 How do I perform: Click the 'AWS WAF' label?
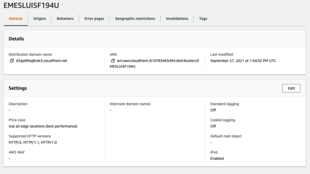coord(17,152)
